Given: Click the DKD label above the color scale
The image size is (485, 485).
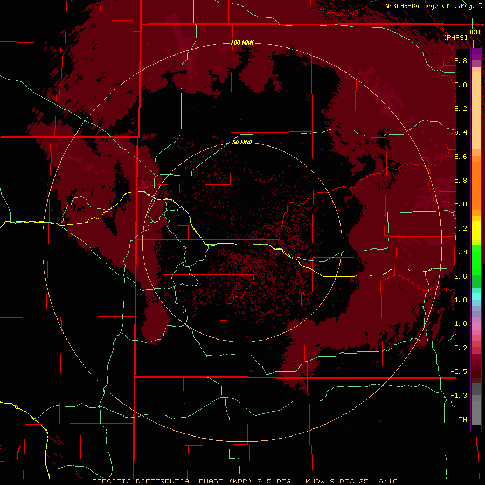Looking at the screenshot, I should click(474, 32).
